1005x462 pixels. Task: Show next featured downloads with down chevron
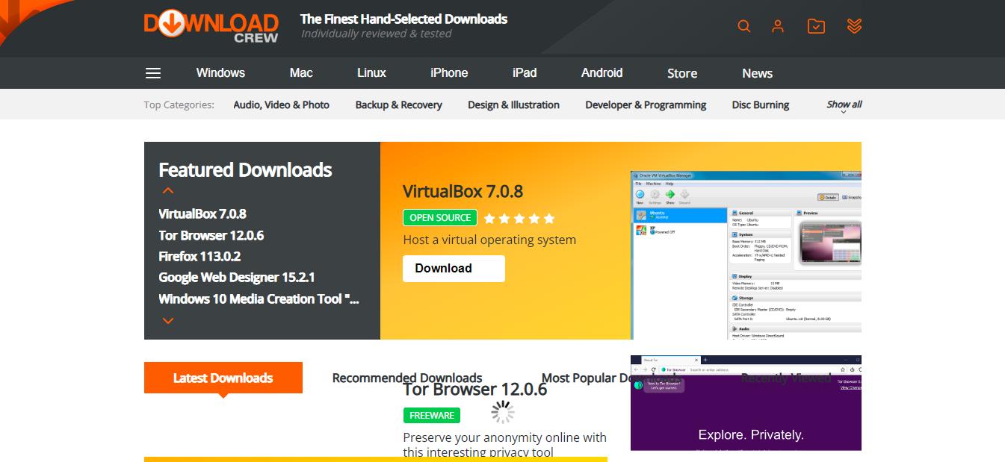click(x=168, y=321)
